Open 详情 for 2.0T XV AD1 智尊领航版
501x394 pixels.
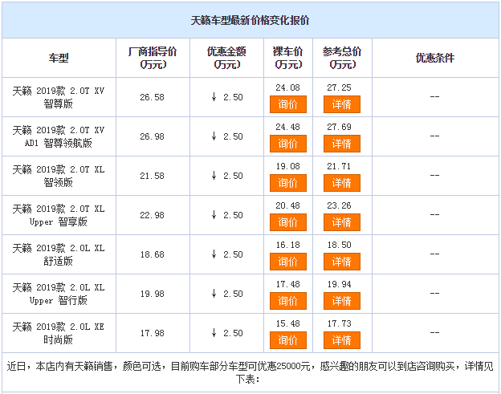(342, 144)
